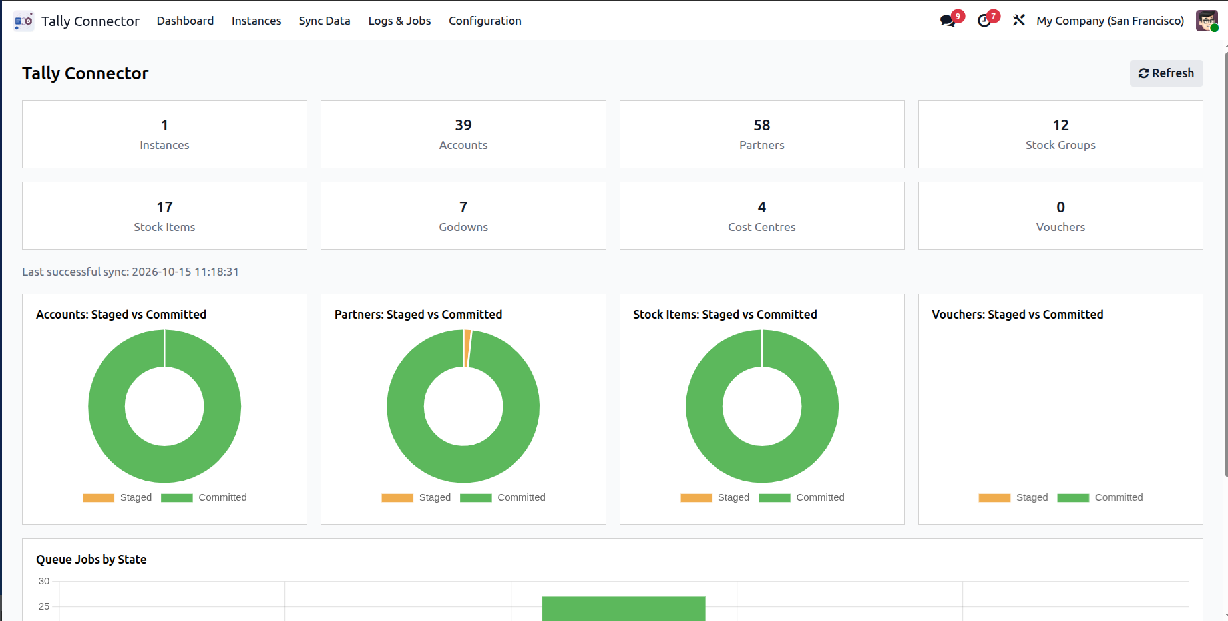This screenshot has height=621, width=1228.
Task: Toggle Staged legend swatch in Vouchers chart
Action: [x=994, y=498]
